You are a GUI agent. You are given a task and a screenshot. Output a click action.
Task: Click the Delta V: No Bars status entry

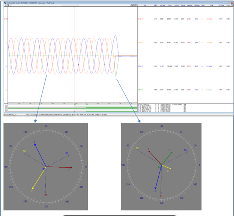[101, 115]
